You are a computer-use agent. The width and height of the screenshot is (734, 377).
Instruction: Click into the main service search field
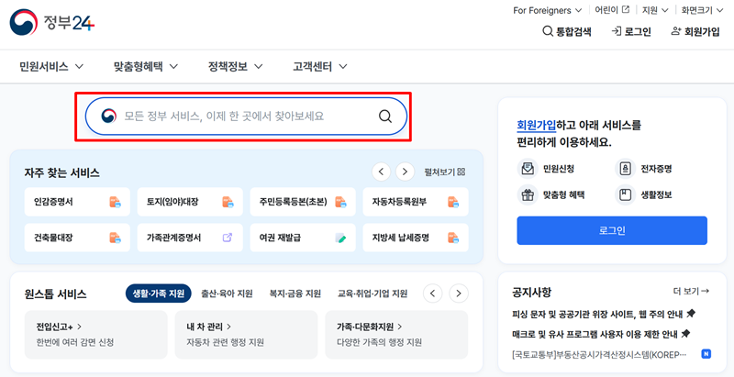[x=246, y=116]
